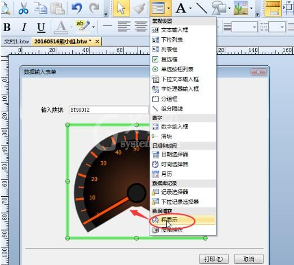Select the Picture cactus tool icon
The image size is (294, 265).
[x=240, y=8]
